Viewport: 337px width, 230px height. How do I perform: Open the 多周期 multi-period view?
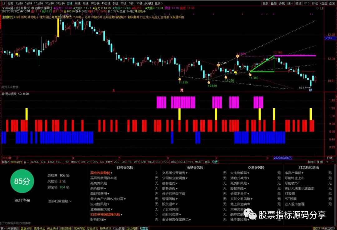pos(149,3)
